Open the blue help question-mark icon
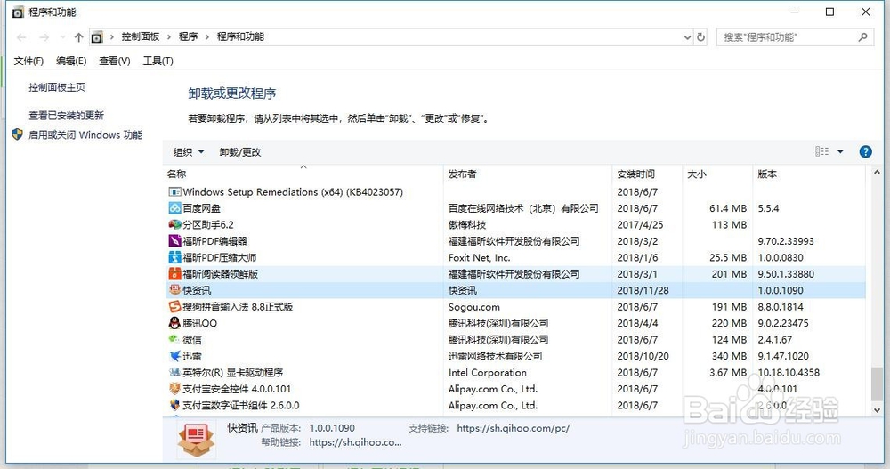890x469 pixels. coord(865,151)
